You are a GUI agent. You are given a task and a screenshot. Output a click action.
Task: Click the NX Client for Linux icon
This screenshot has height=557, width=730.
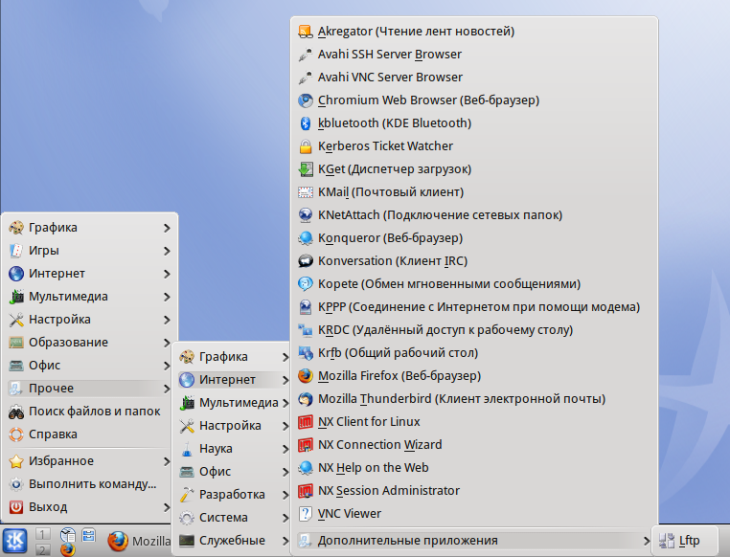[306, 422]
